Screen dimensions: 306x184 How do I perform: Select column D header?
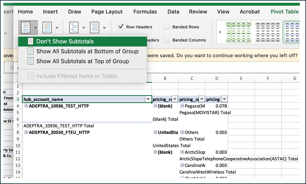click(x=217, y=78)
